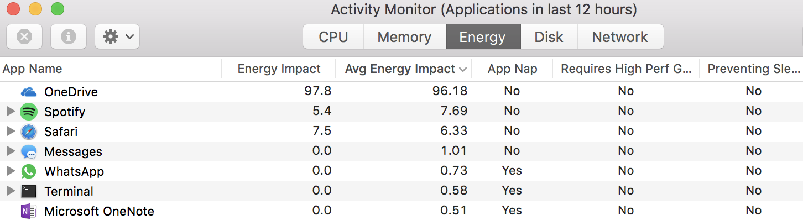The width and height of the screenshot is (803, 220).
Task: Select the Safari row name
Action: 61,132
